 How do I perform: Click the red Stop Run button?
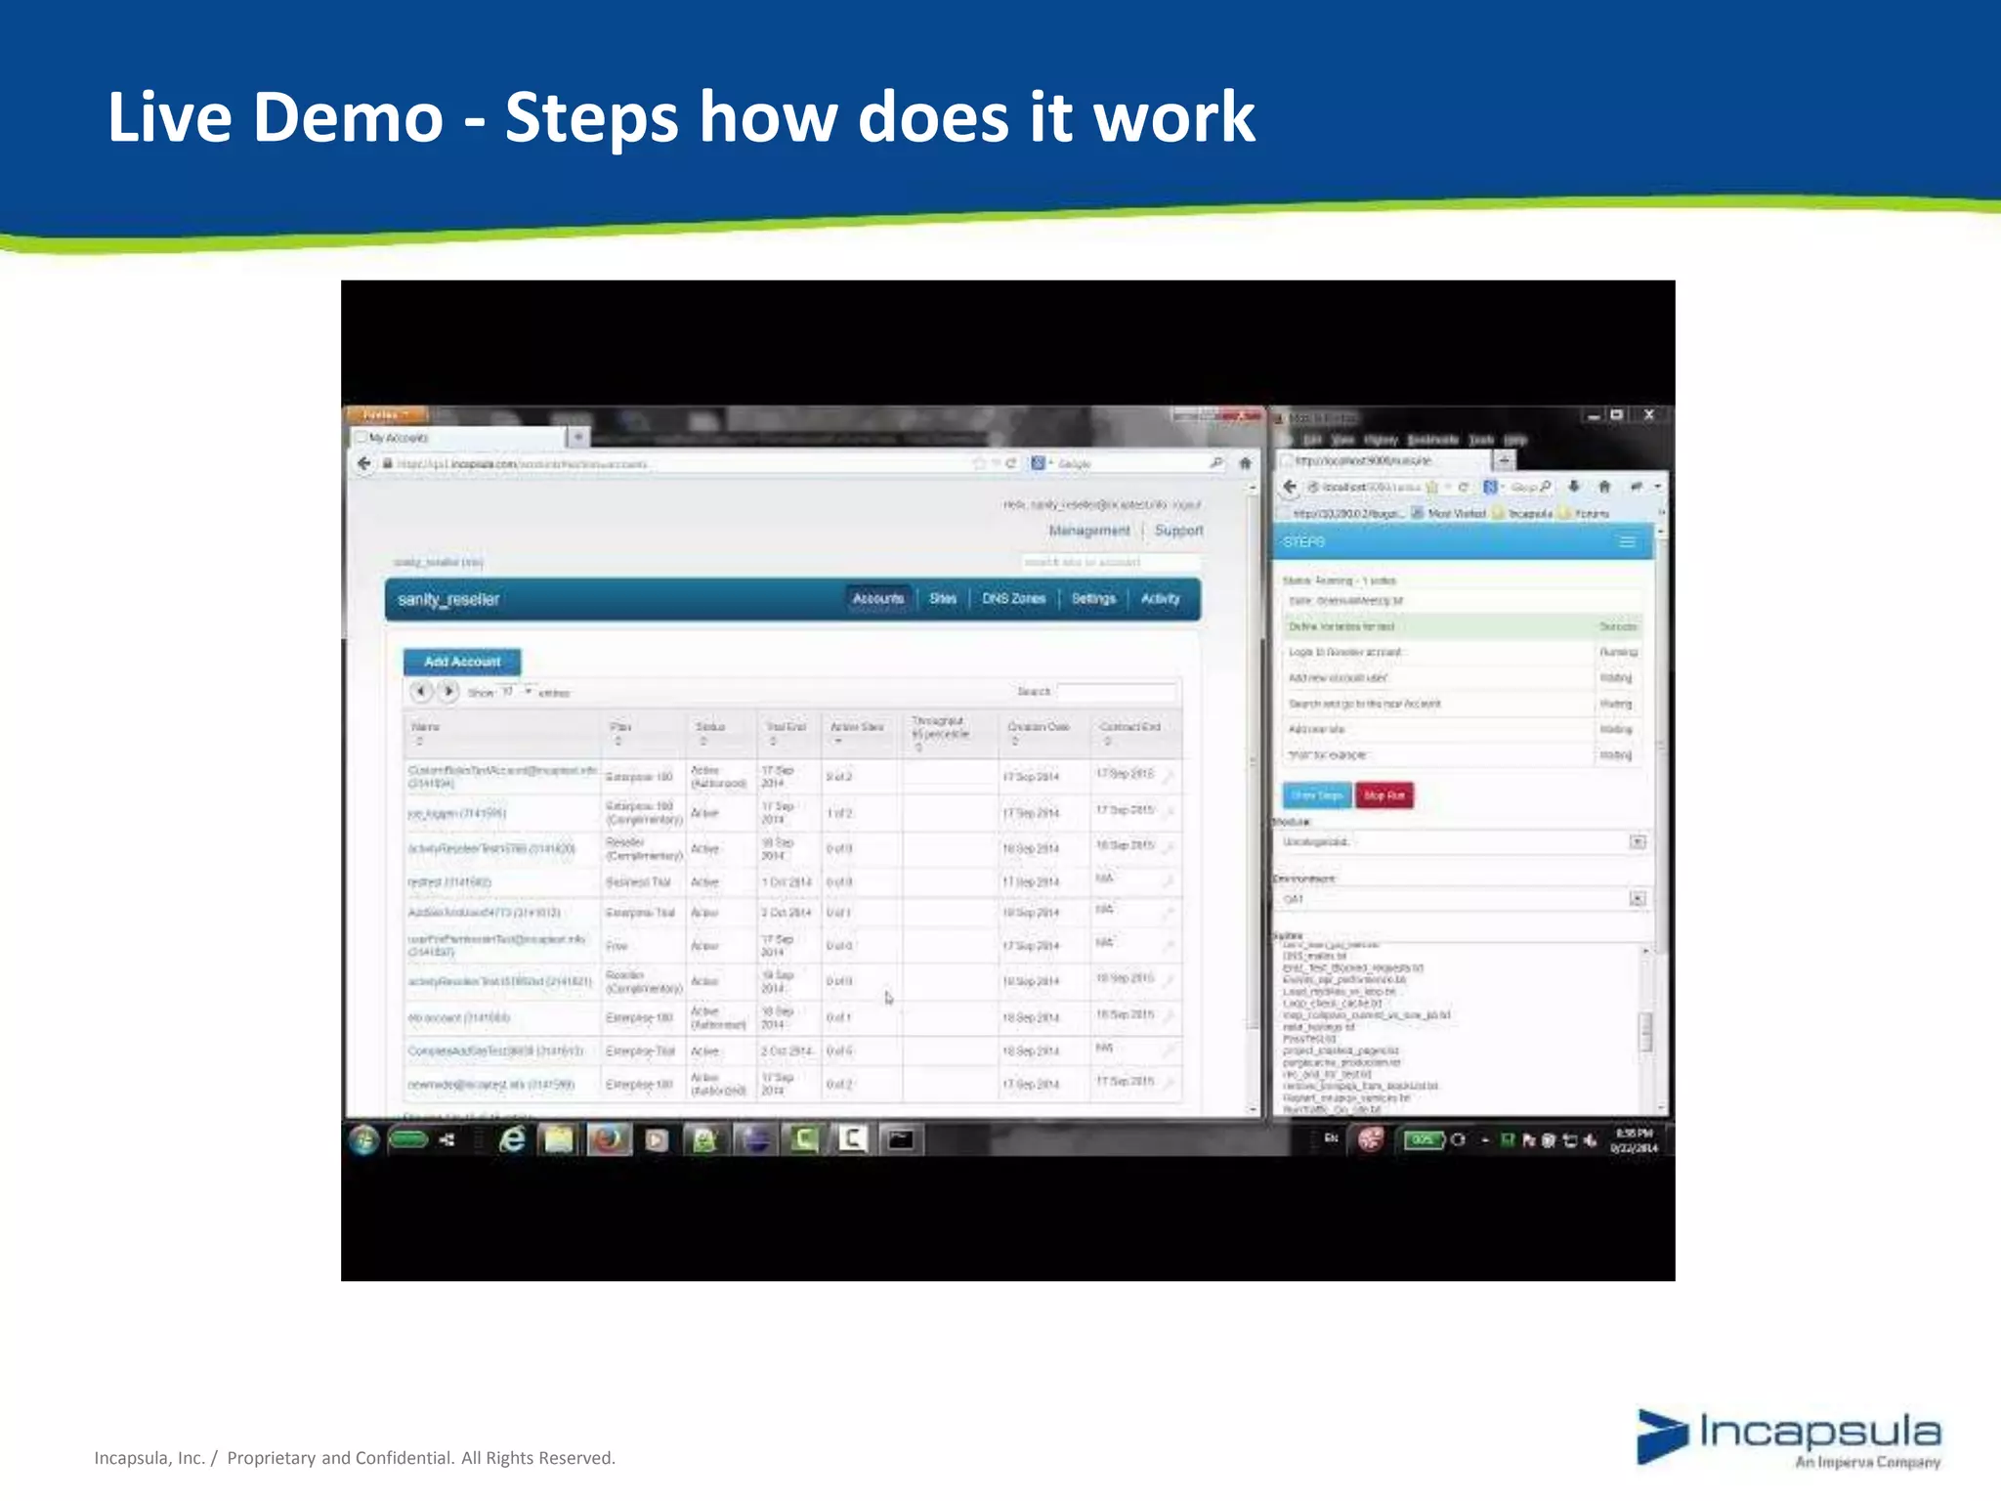1384,795
